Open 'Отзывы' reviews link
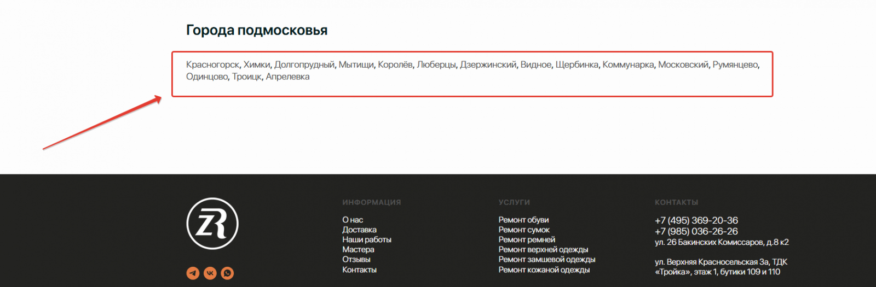This screenshot has height=287, width=876. (356, 259)
